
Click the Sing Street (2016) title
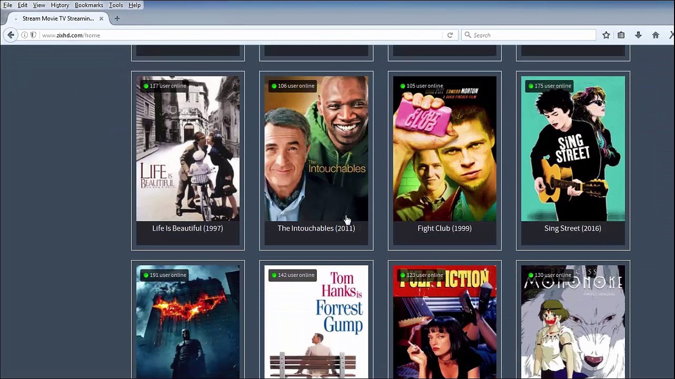point(573,228)
